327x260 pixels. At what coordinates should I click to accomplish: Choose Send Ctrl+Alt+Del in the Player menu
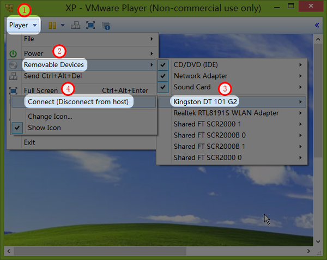click(82, 76)
